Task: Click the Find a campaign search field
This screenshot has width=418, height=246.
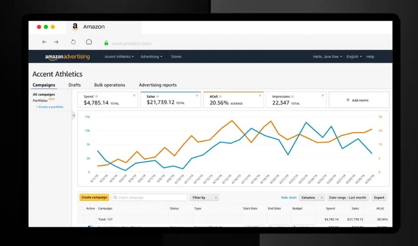Action: 150,198
